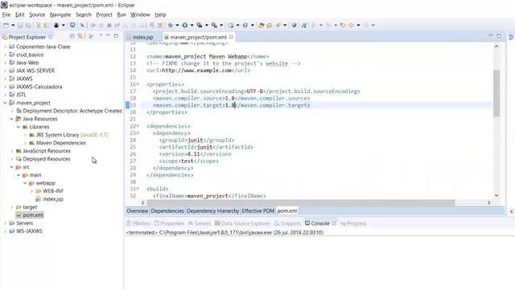The width and height of the screenshot is (515, 289).
Task: Maximize the editor area
Action: 499,35
